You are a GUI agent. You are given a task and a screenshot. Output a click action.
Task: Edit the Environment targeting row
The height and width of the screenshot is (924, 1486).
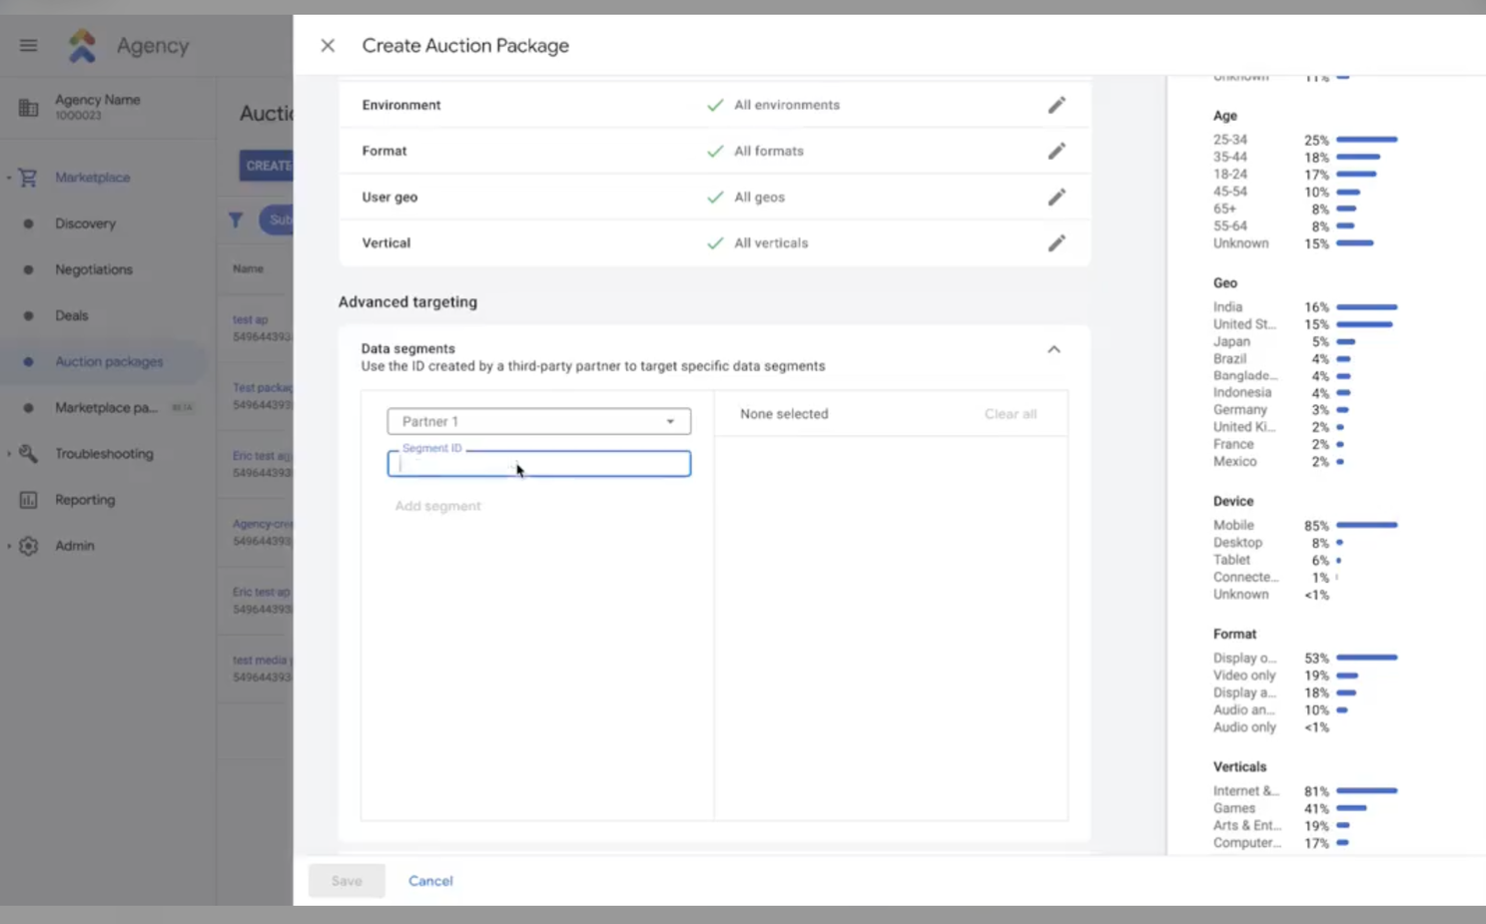click(x=1057, y=105)
